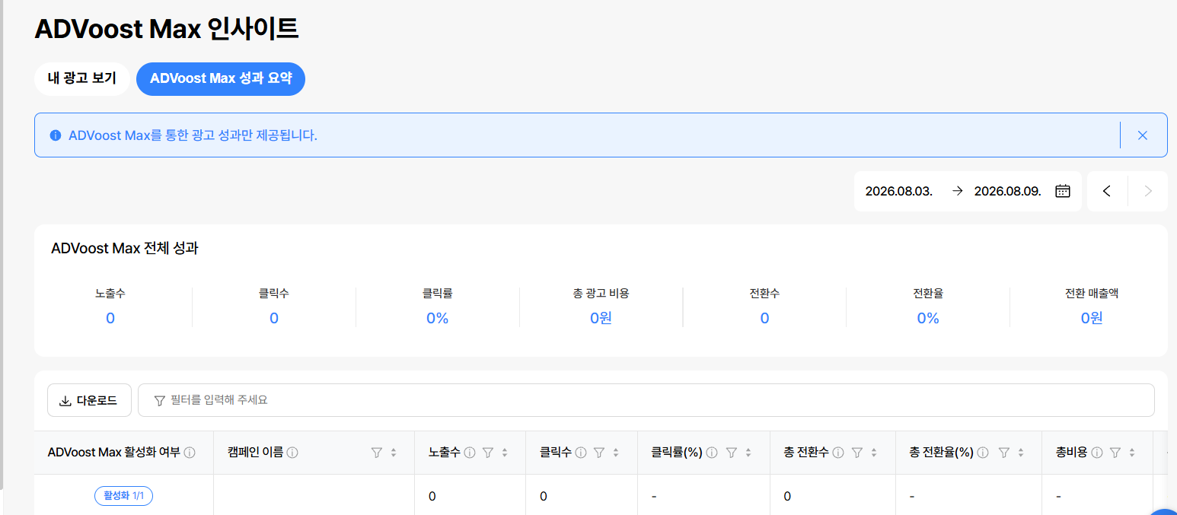The width and height of the screenshot is (1177, 515).
Task: Sort by 노출수 column
Action: [x=505, y=453]
